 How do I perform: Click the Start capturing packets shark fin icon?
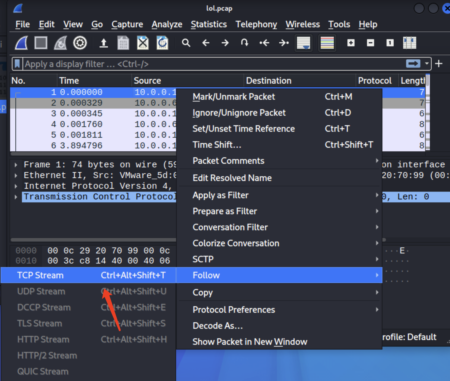click(21, 43)
